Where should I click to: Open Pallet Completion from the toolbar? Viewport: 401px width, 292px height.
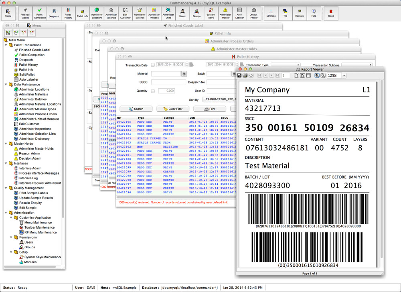pyautogui.click(x=40, y=13)
